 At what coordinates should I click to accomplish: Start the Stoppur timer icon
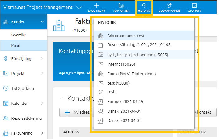tap(194, 6)
